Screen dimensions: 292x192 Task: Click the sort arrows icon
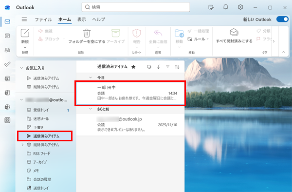[x=177, y=67]
